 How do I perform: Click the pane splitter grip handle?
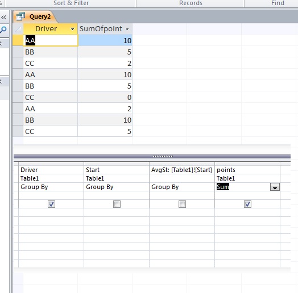tap(163, 157)
